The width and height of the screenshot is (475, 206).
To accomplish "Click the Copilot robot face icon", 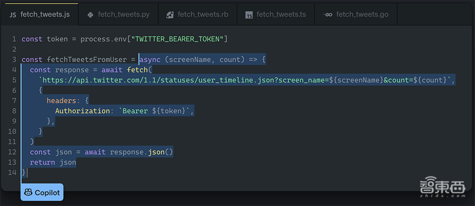I will coord(28,192).
